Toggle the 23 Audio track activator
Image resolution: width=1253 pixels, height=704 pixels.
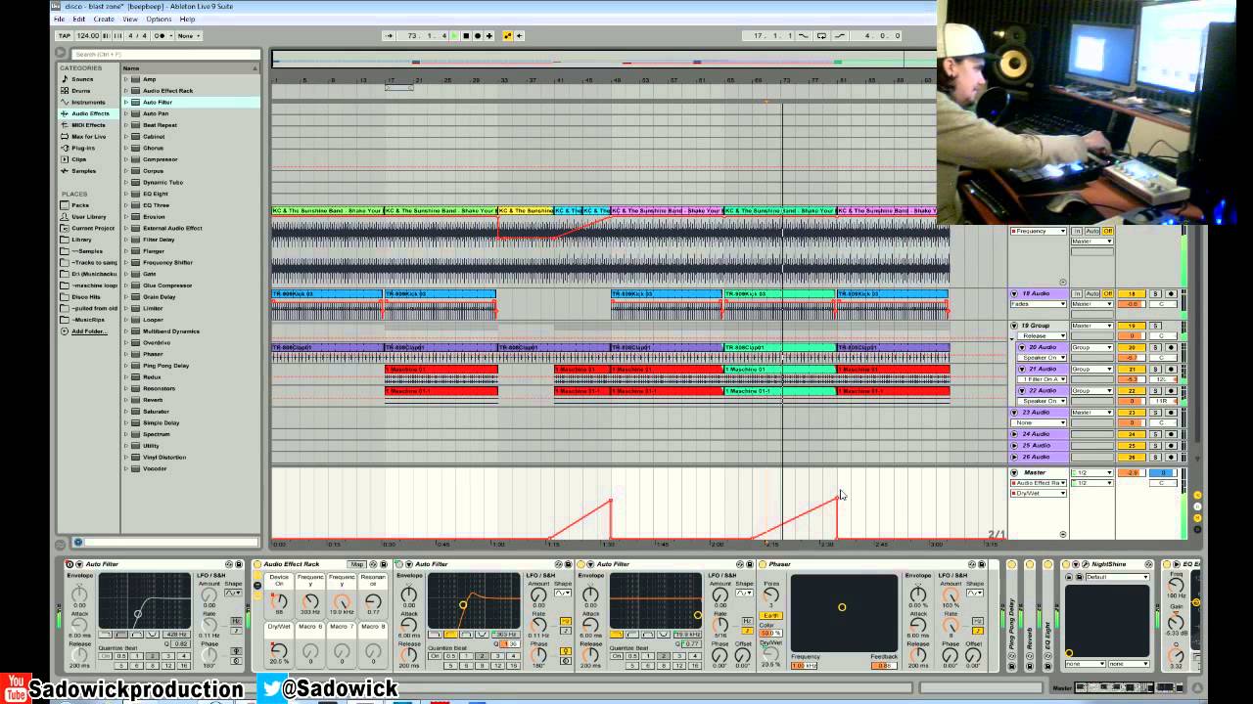click(x=1132, y=413)
